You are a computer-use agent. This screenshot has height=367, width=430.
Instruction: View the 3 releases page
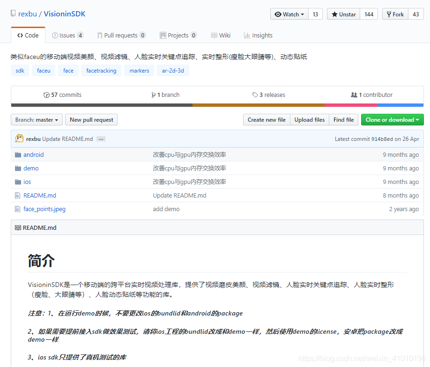(269, 95)
